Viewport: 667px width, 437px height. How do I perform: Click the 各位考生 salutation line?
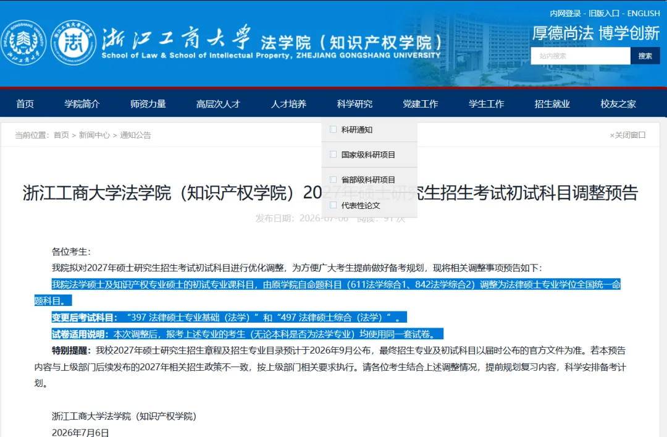(x=71, y=252)
